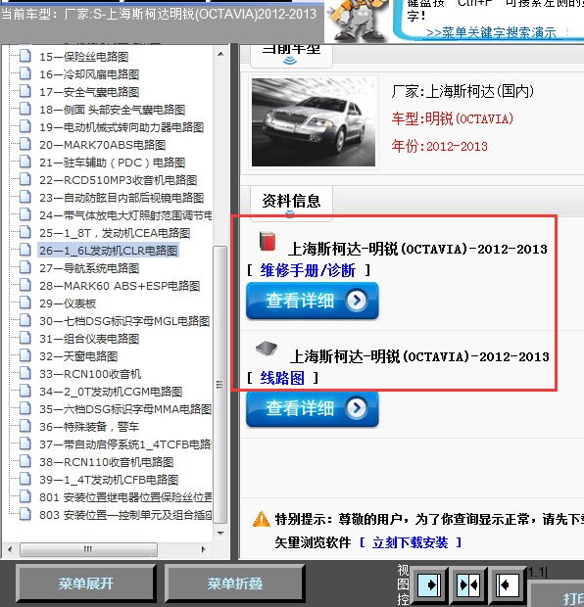This screenshot has height=607, width=584.
Task: Open 15—保险丝电路图 tree item
Action: point(83,57)
